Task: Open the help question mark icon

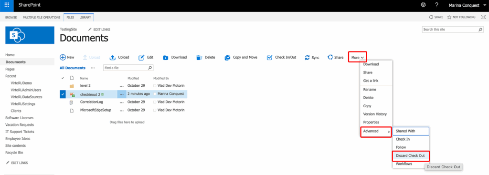Action: [436, 5]
